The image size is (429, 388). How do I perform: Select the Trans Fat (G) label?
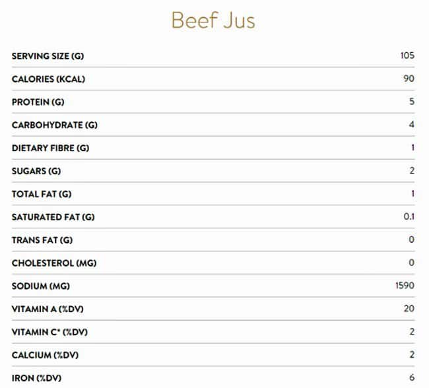42,240
